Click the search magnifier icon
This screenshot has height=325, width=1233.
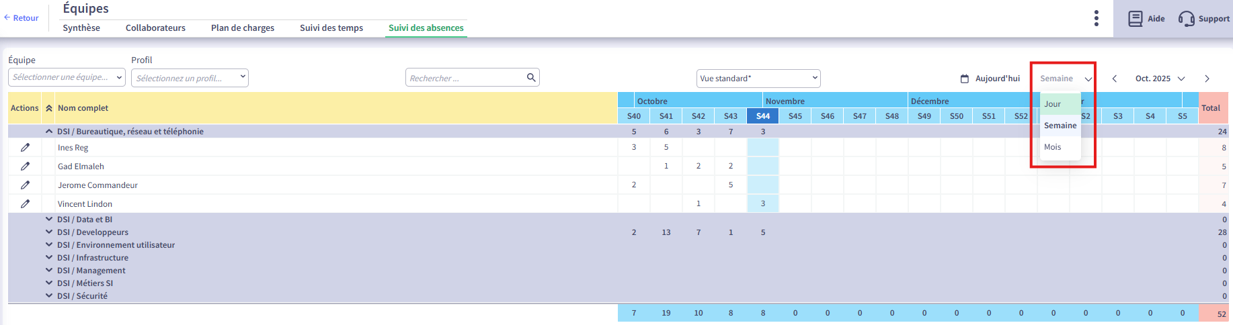point(531,78)
